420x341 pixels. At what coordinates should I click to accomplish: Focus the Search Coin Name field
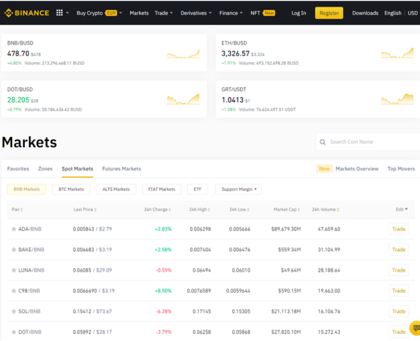tap(368, 142)
